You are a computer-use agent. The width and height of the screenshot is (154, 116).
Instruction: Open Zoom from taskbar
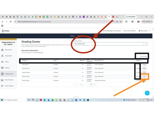pyautogui.click(x=76, y=100)
